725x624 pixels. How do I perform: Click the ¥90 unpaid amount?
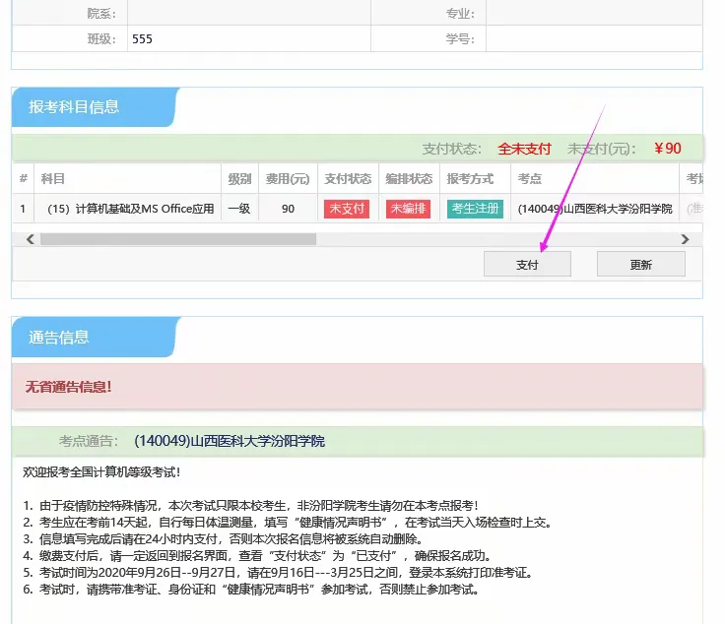point(667,149)
